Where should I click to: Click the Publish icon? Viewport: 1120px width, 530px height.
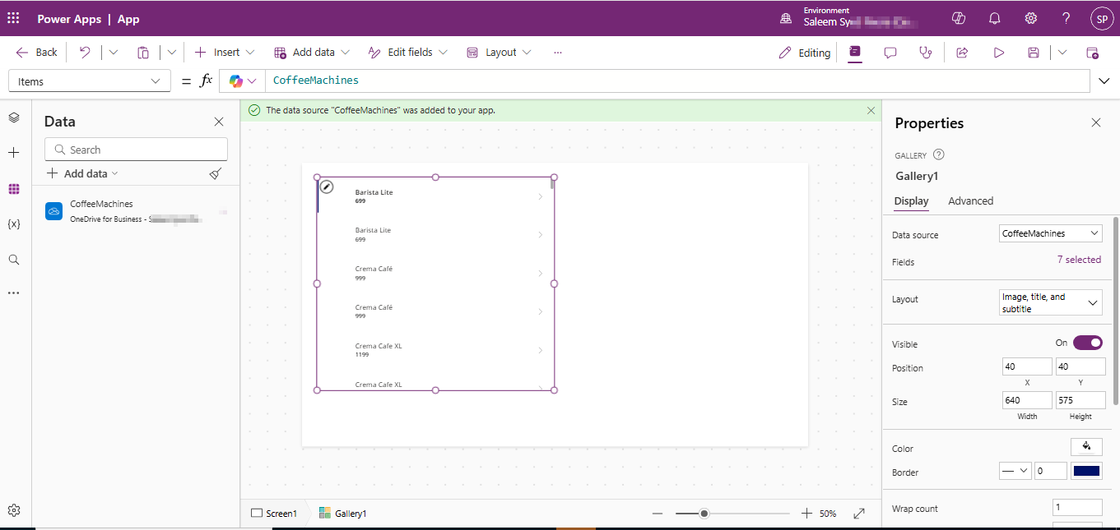coord(1092,53)
